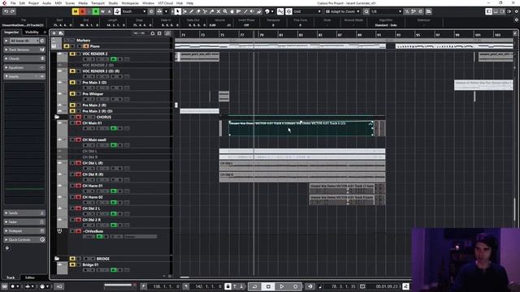Open the setup gear in the toolbar corner

[x=517, y=11]
